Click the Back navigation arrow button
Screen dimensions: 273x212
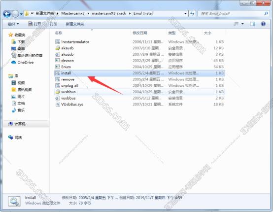pos(7,14)
